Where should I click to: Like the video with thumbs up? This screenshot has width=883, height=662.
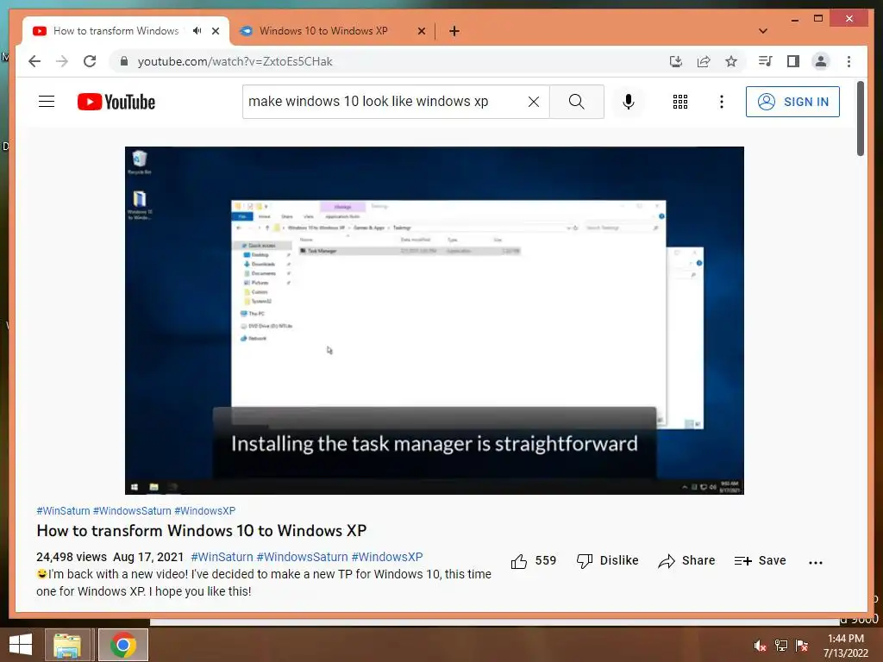[519, 560]
